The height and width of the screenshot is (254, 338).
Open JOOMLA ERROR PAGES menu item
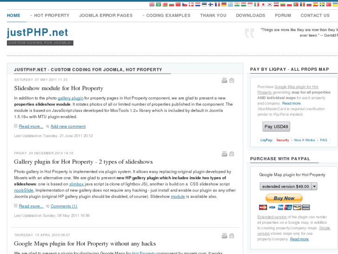point(106,15)
